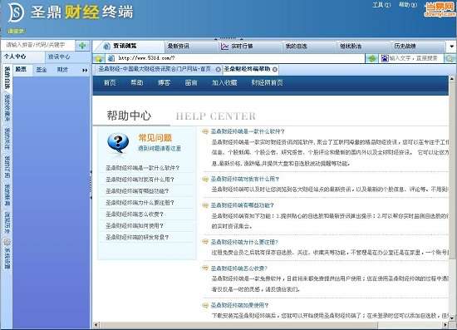457x330 pixels.
Task: Open FAQ link 圣鼎财经终端有哪些功能
Action: 137,191
